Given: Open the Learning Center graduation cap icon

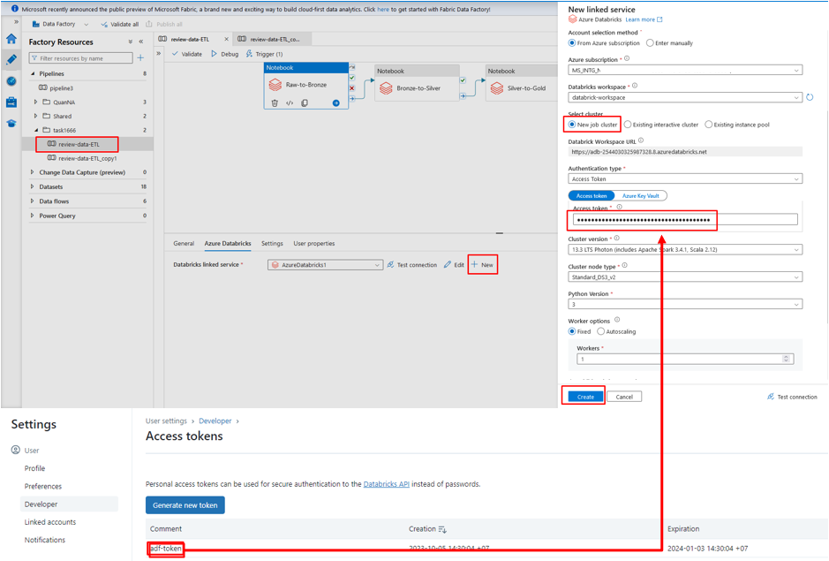Looking at the screenshot, I should [11, 124].
